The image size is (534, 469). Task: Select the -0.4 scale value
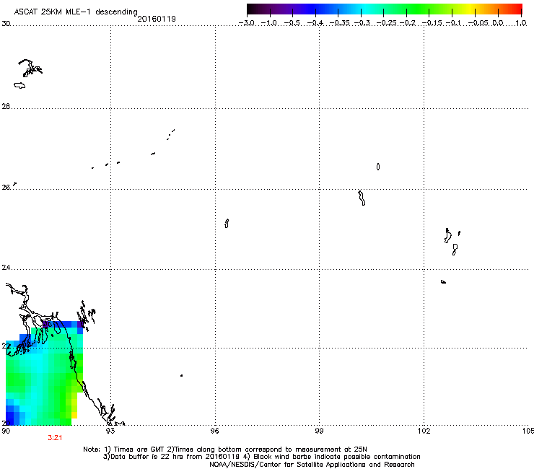(315, 23)
